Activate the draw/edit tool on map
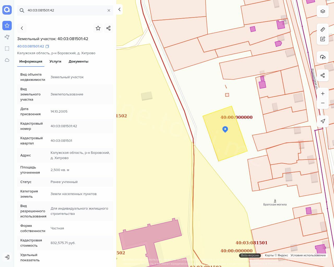 point(323,39)
